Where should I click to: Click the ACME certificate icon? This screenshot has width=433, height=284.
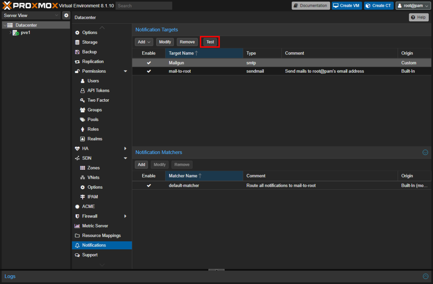[77, 207]
